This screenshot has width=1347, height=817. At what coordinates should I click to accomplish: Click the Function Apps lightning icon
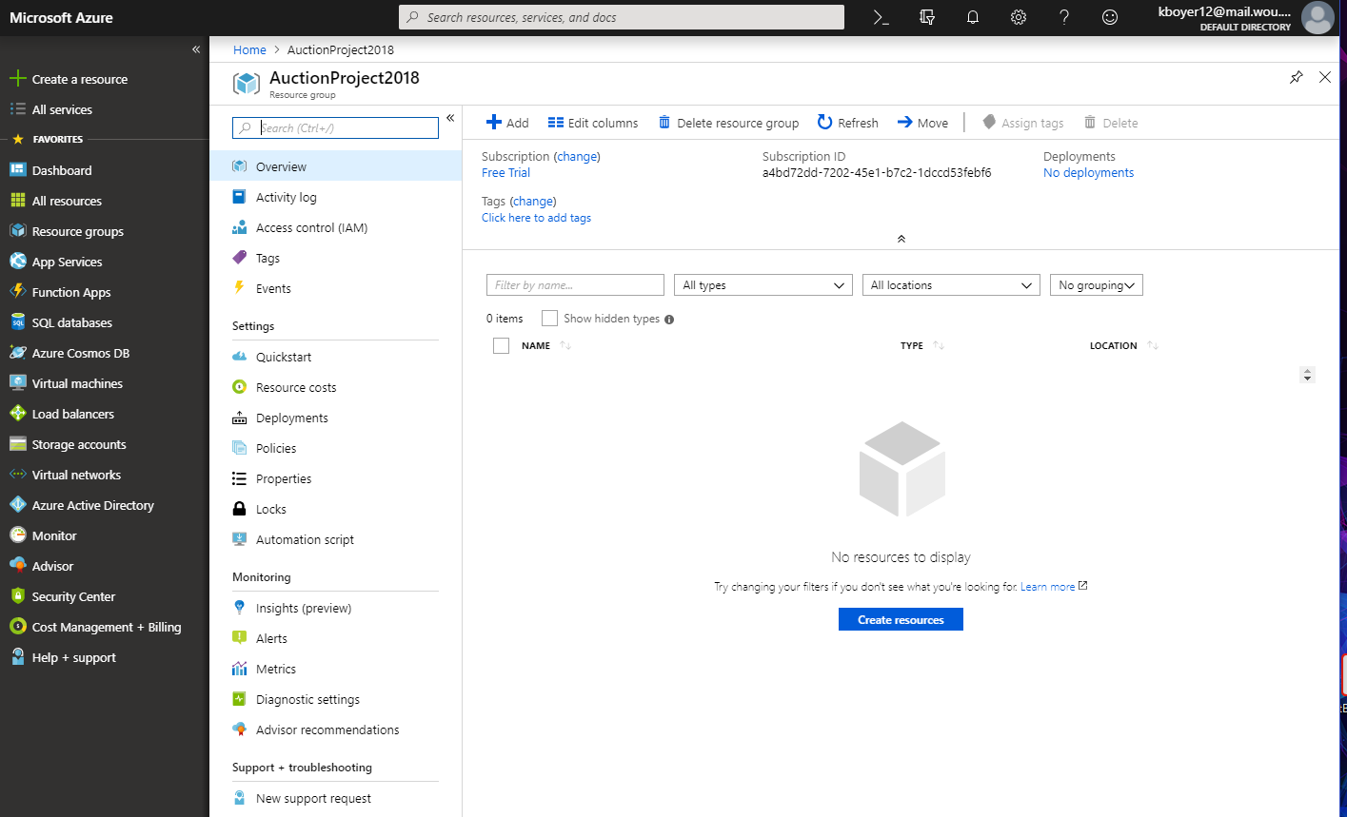point(17,292)
